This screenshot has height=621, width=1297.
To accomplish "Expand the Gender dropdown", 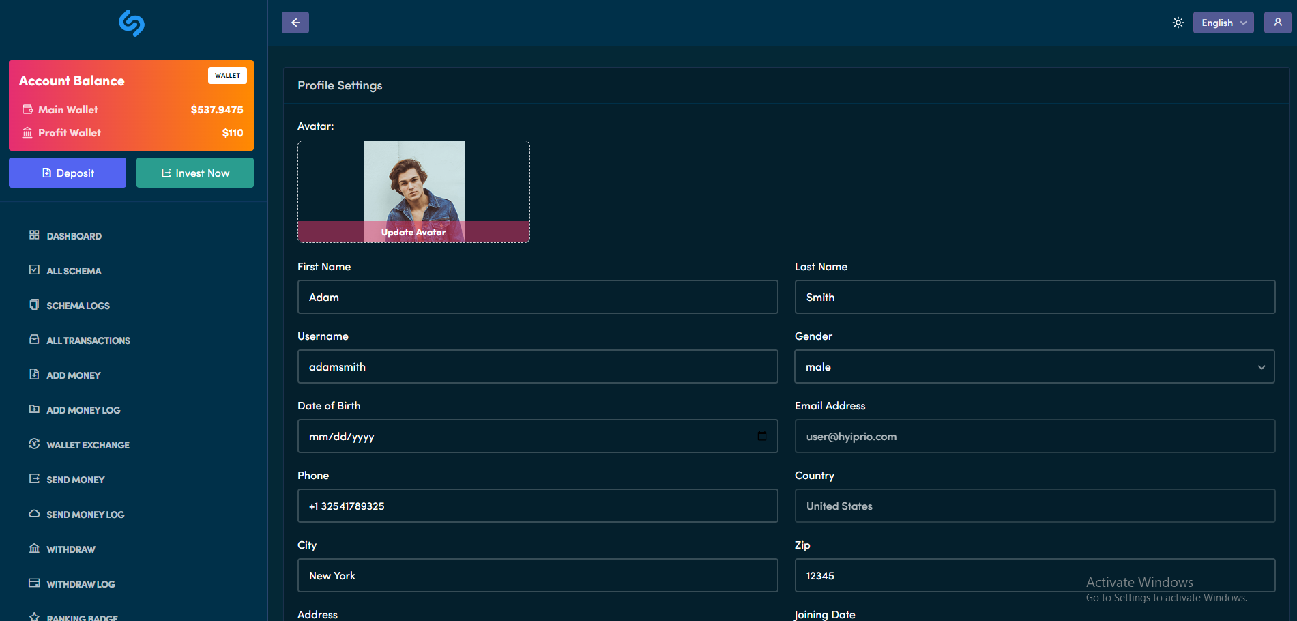I will [1034, 367].
